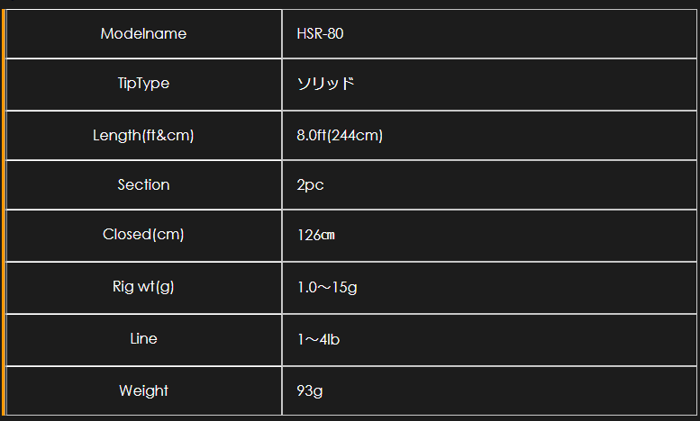Click empty space right of HSR-80

(x=518, y=33)
